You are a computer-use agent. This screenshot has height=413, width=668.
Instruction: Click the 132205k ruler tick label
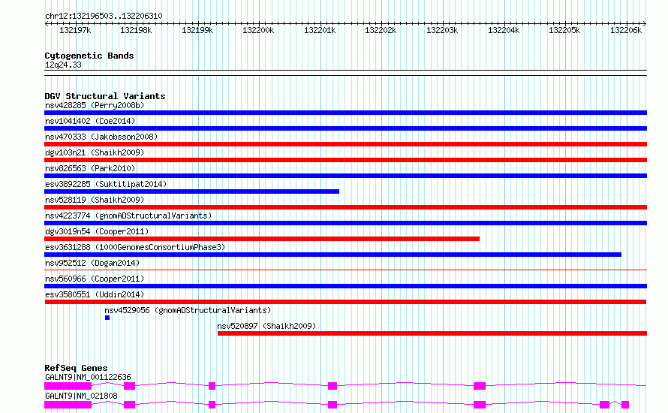pyautogui.click(x=564, y=30)
